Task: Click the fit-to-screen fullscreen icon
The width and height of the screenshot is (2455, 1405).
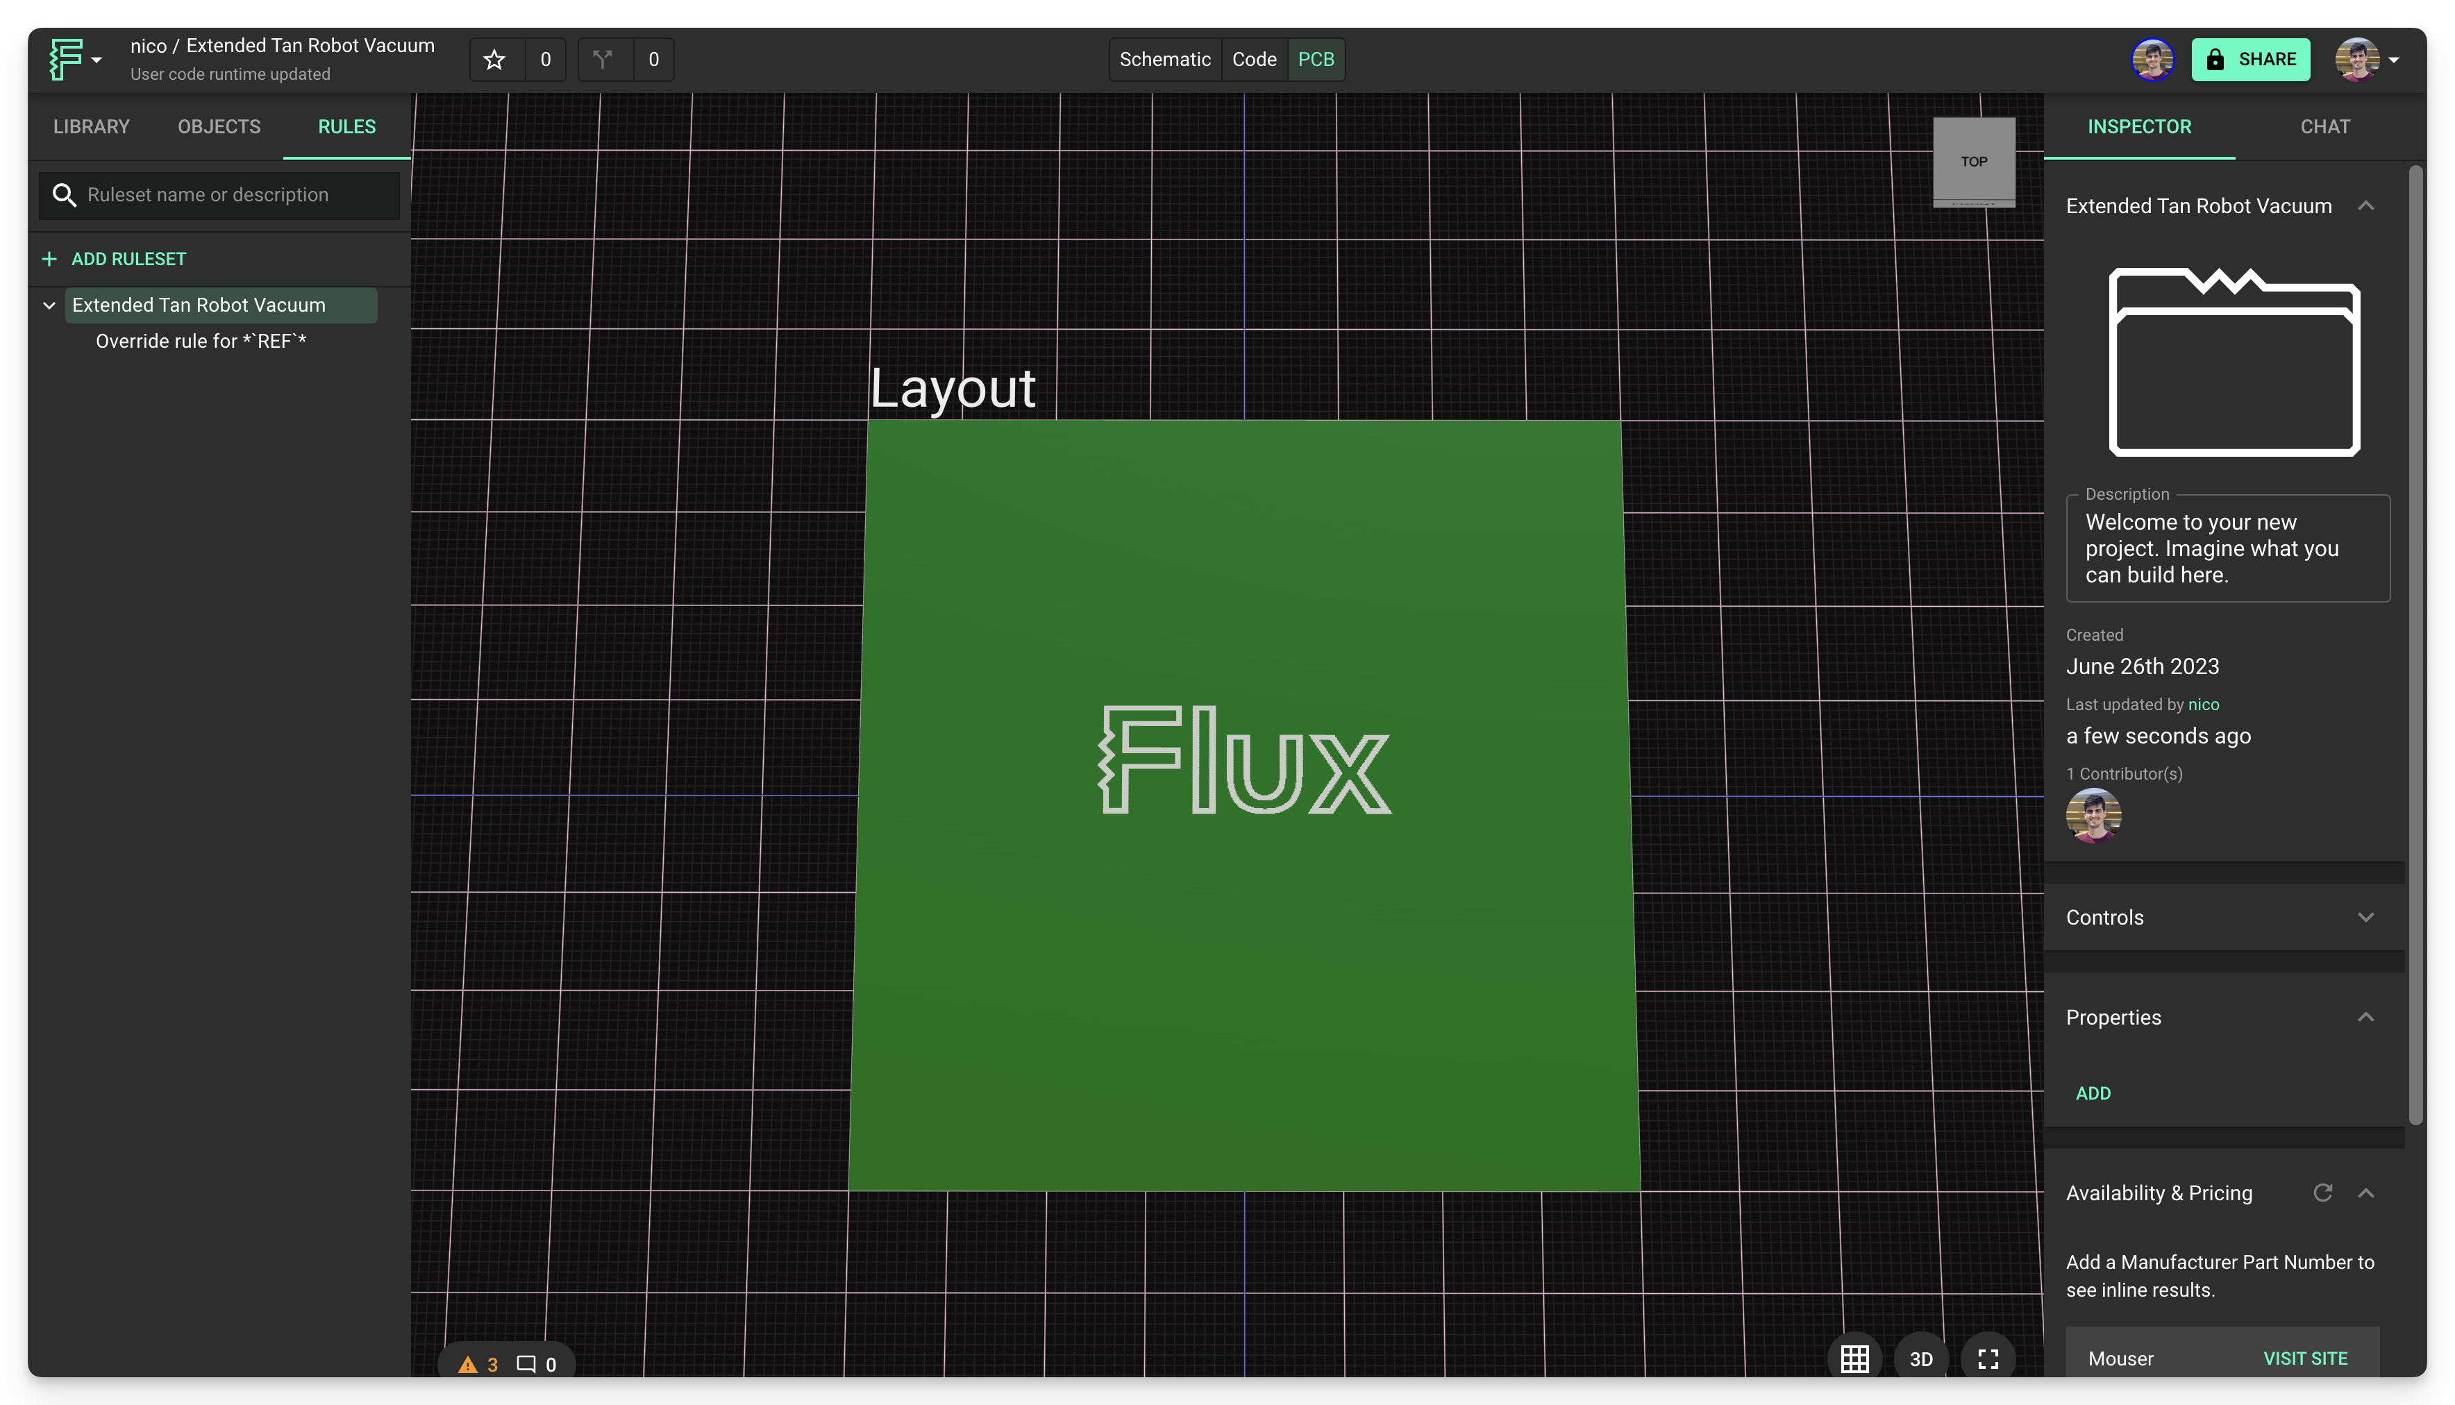Action: (x=1988, y=1358)
